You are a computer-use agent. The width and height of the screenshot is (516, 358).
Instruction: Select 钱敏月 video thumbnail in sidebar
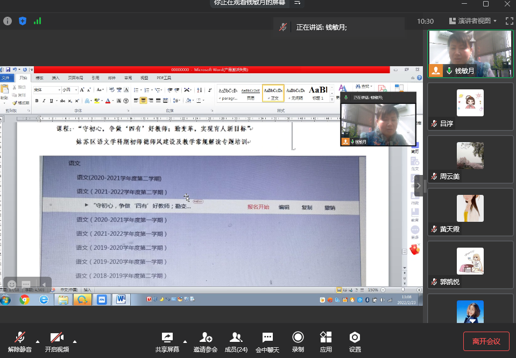(470, 54)
